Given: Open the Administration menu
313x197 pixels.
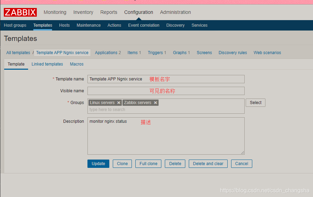Looking at the screenshot, I should [175, 12].
